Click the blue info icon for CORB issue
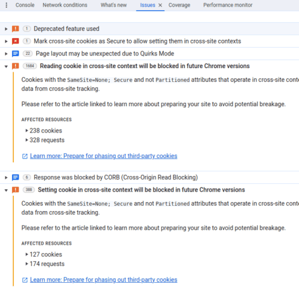The height and width of the screenshot is (290, 299). [x=16, y=177]
